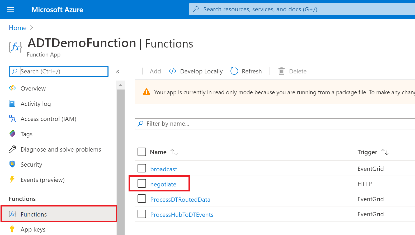Viewport: 415px width, 235px height.
Task: Click the Function App fx icon in header
Action: pyautogui.click(x=15, y=47)
